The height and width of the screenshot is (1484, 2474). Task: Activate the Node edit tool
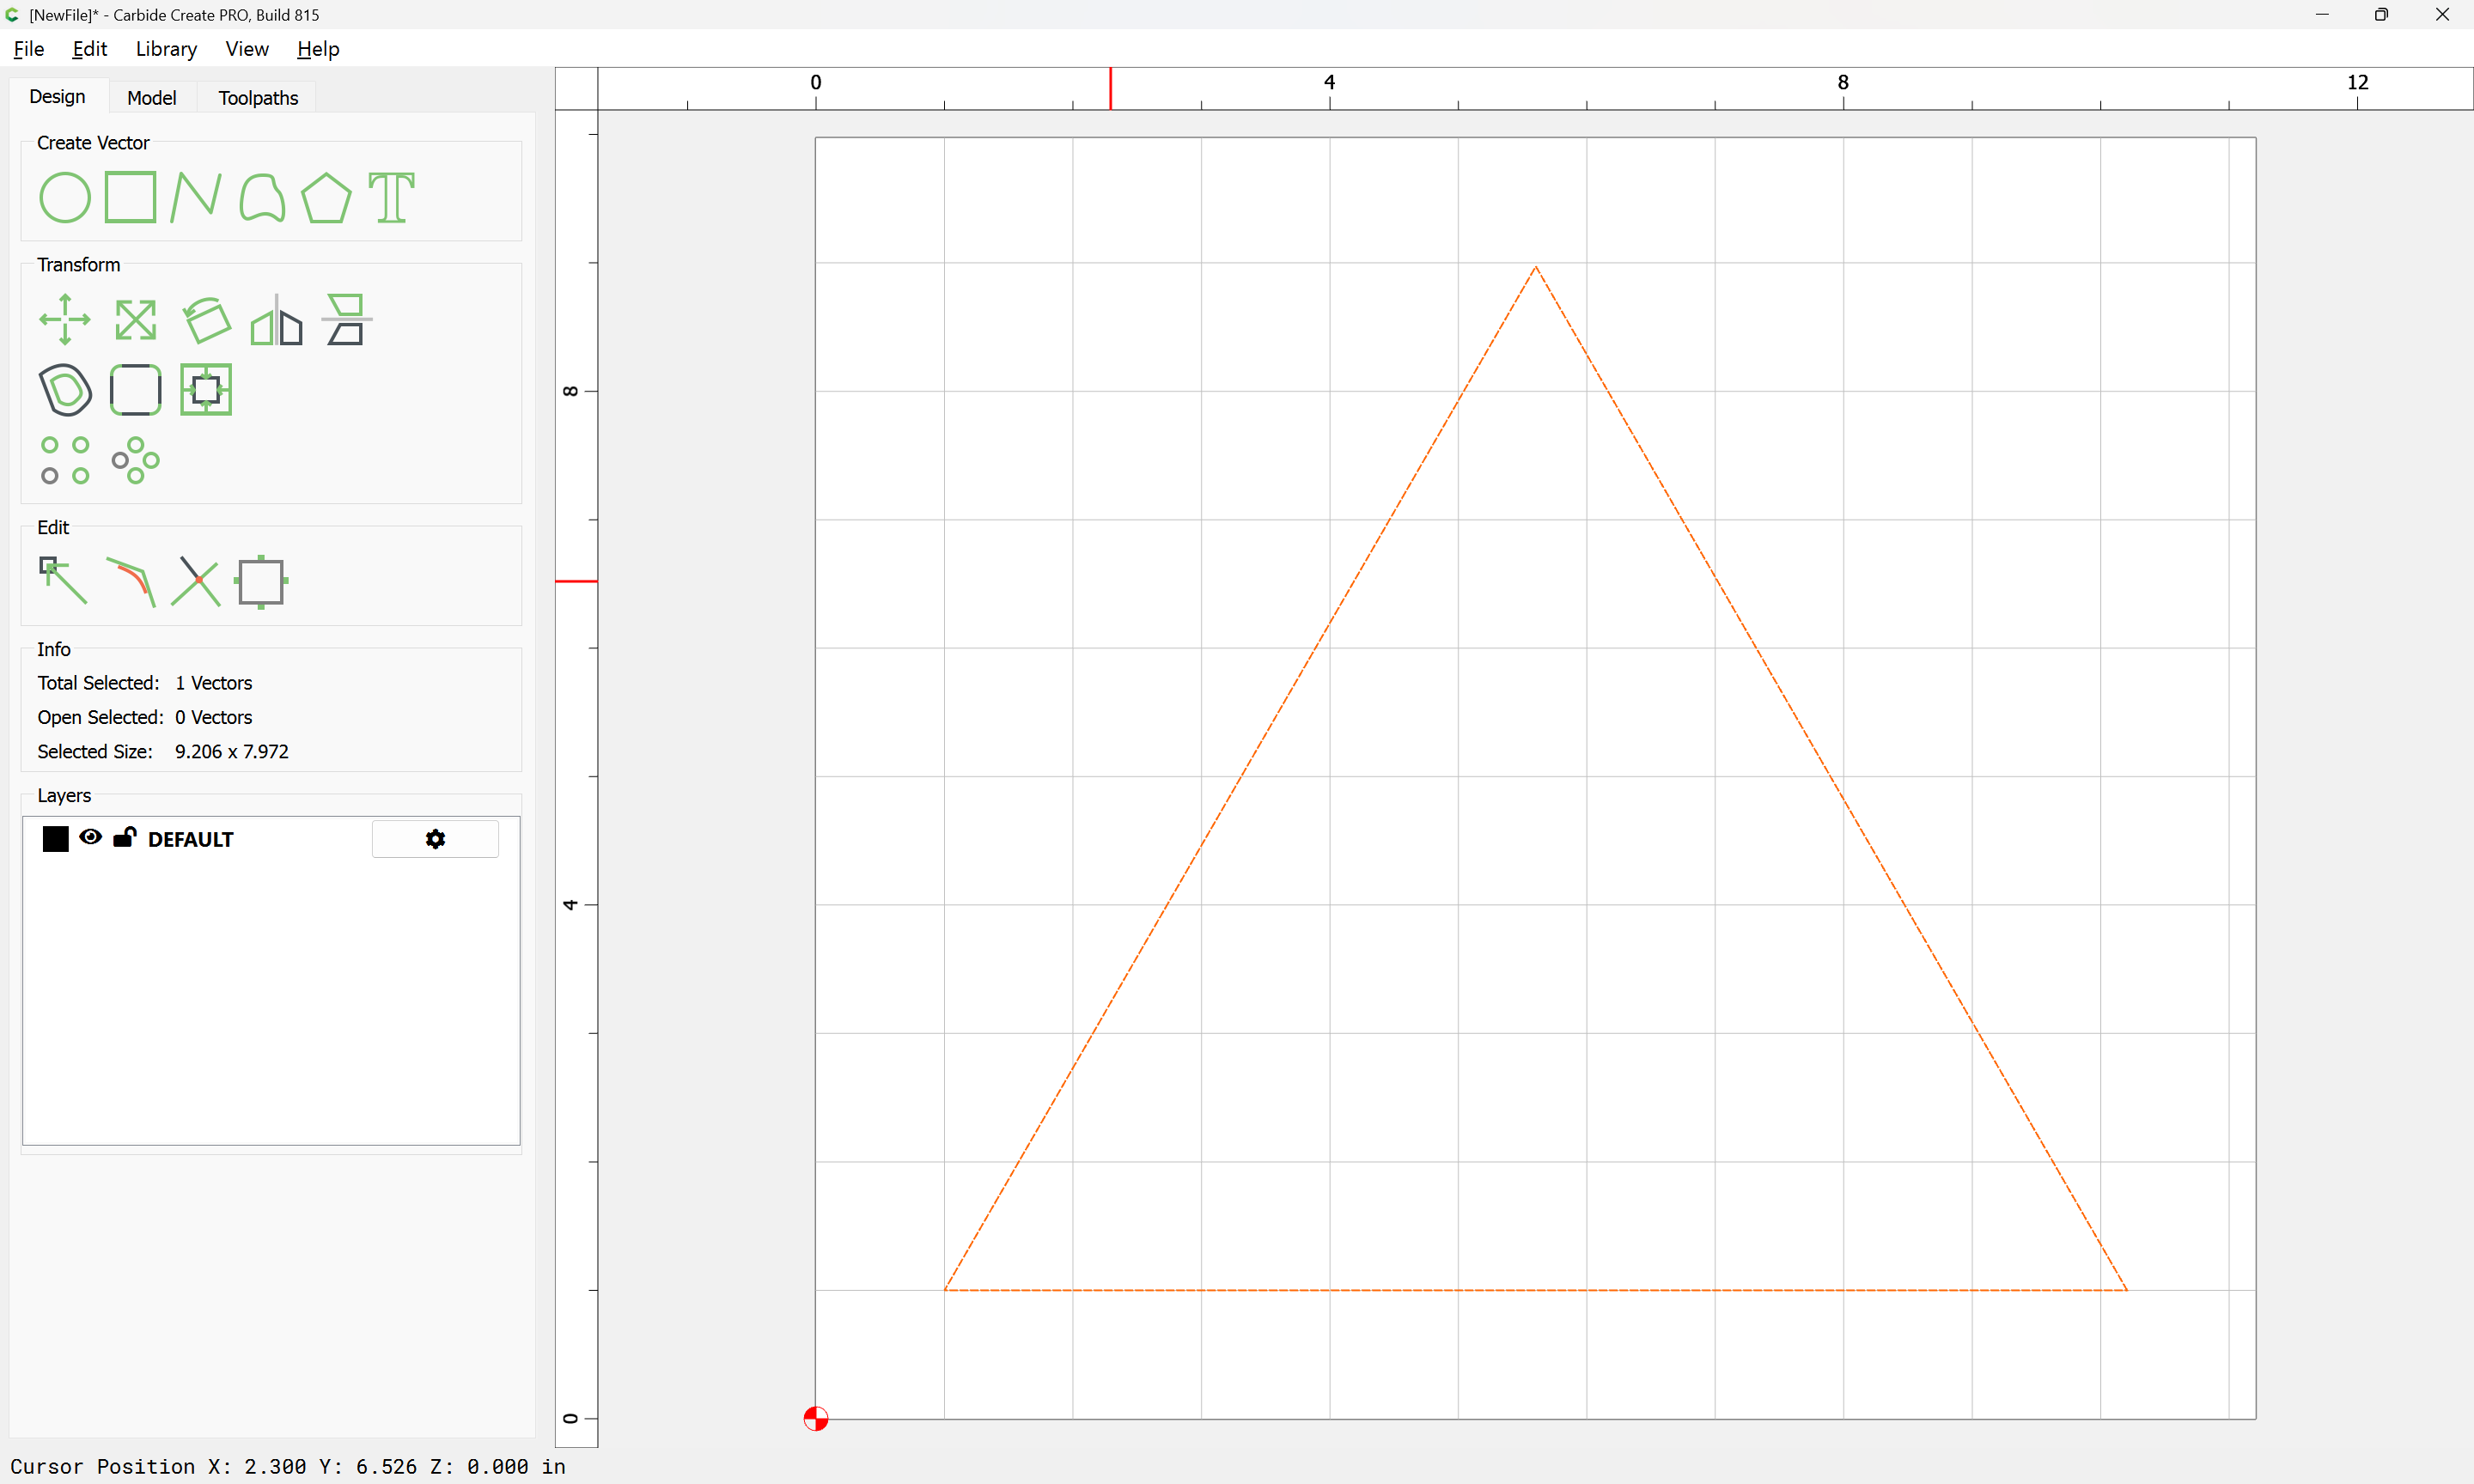coord(63,581)
